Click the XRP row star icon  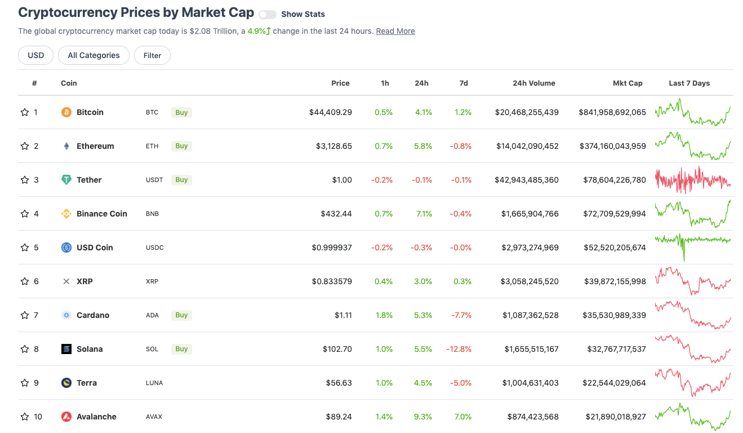coord(25,281)
